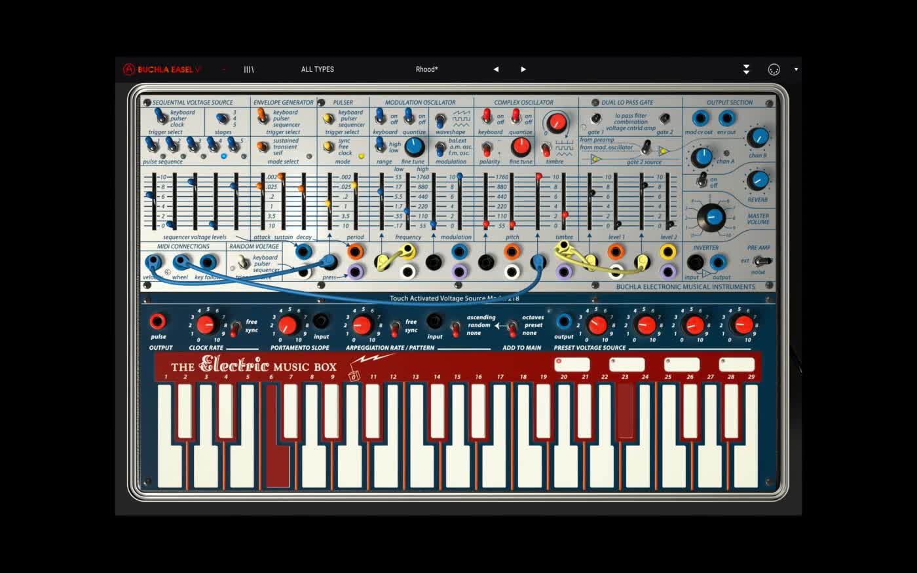Click the mod cv out jack in Output Section
The width and height of the screenshot is (917, 573).
[x=700, y=118]
